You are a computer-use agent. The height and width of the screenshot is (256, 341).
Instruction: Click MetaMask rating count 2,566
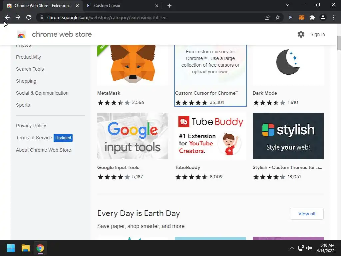(x=138, y=102)
